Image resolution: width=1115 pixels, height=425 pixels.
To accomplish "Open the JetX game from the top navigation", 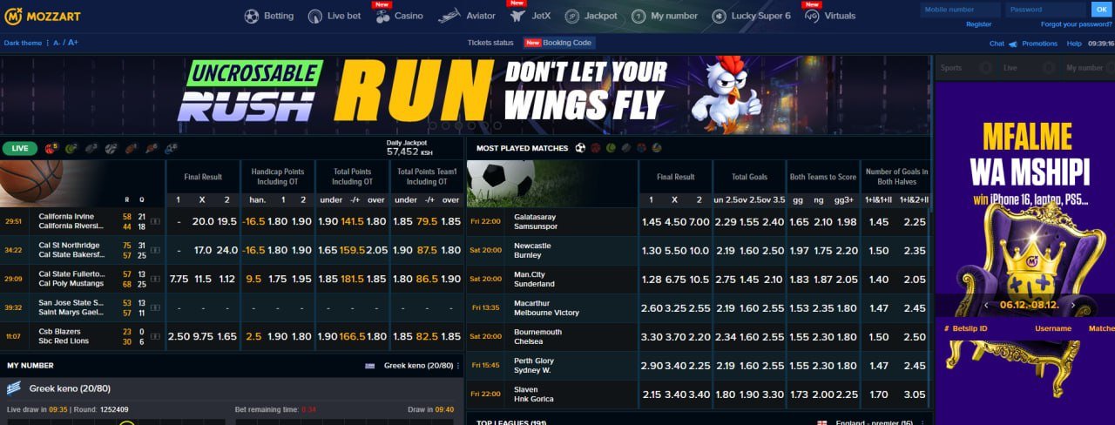I will tap(530, 16).
